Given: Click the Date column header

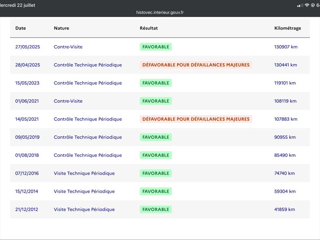Looking at the screenshot, I should (21, 28).
